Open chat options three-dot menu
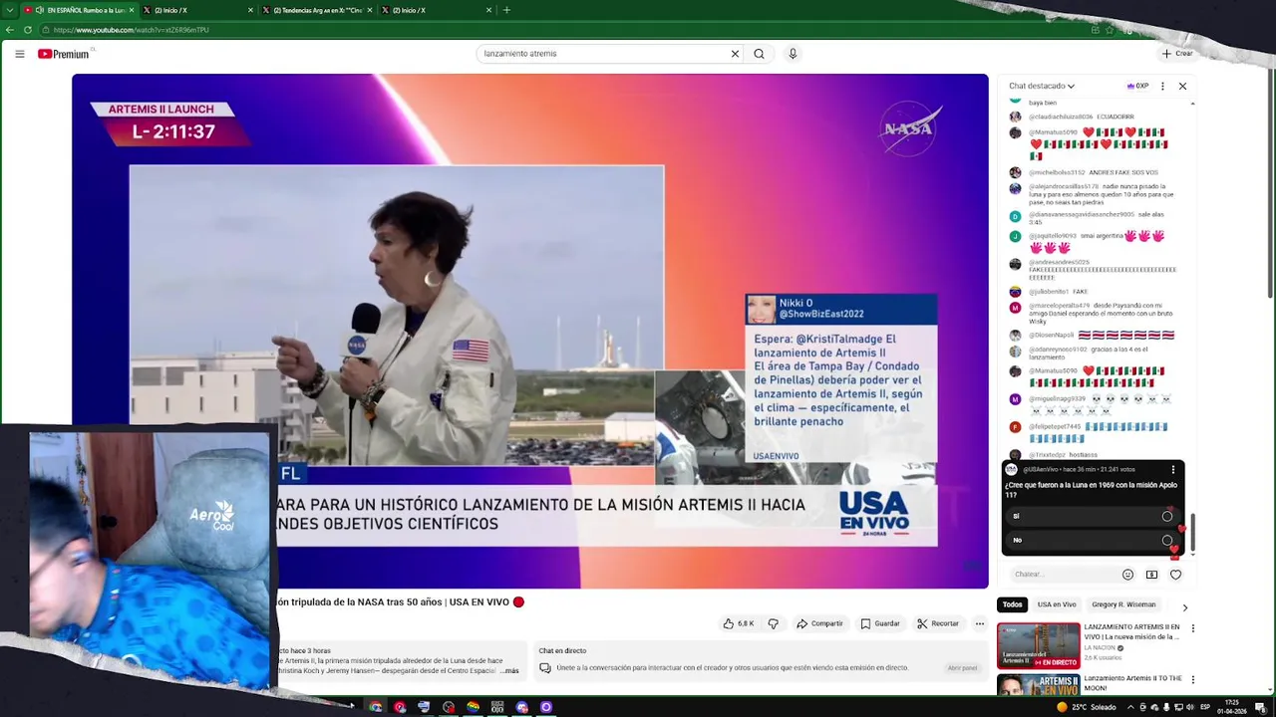This screenshot has height=717, width=1276. coord(1162,86)
